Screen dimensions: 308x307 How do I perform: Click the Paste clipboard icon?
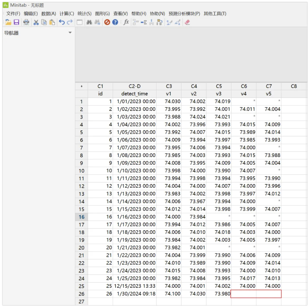click(52, 22)
